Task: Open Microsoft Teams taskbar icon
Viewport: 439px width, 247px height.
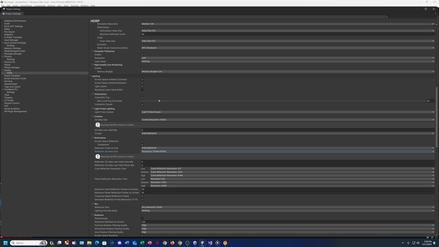Action: click(x=74, y=243)
